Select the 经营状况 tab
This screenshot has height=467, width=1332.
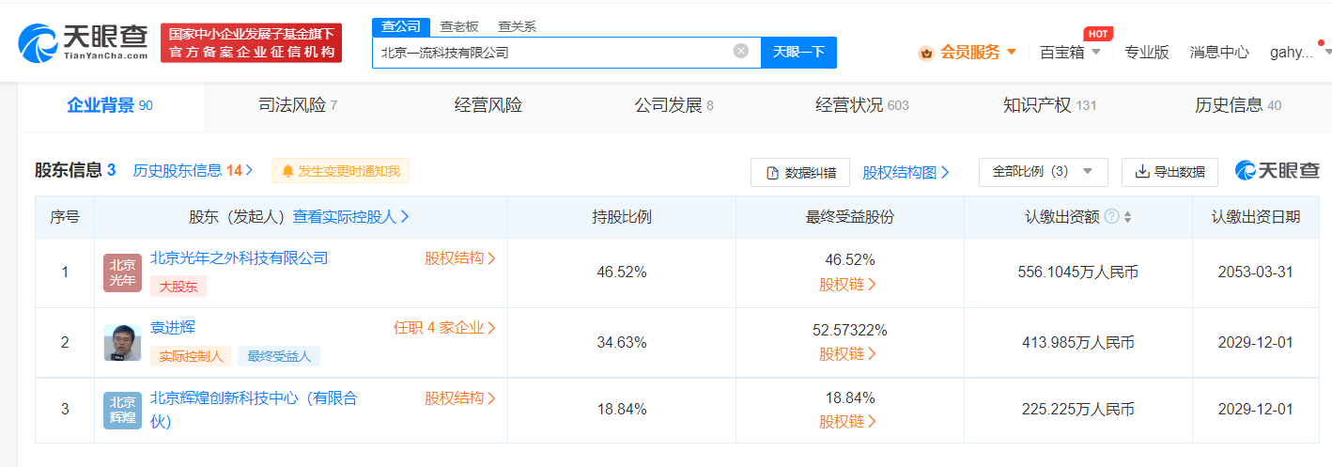click(862, 105)
